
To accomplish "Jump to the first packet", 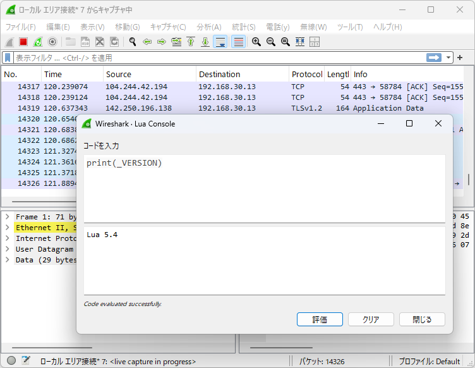I will (191, 42).
